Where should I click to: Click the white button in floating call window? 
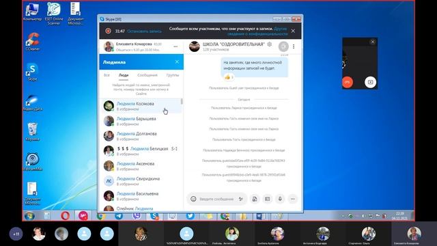tap(370, 82)
